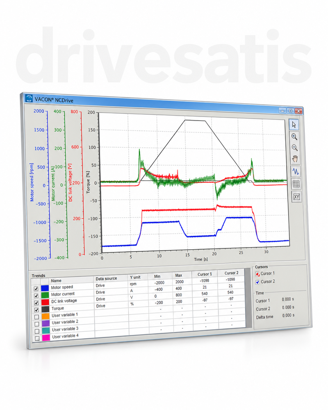Choose the zoom in magnifier tool
Screen dimensions: 328x410
coord(294,137)
